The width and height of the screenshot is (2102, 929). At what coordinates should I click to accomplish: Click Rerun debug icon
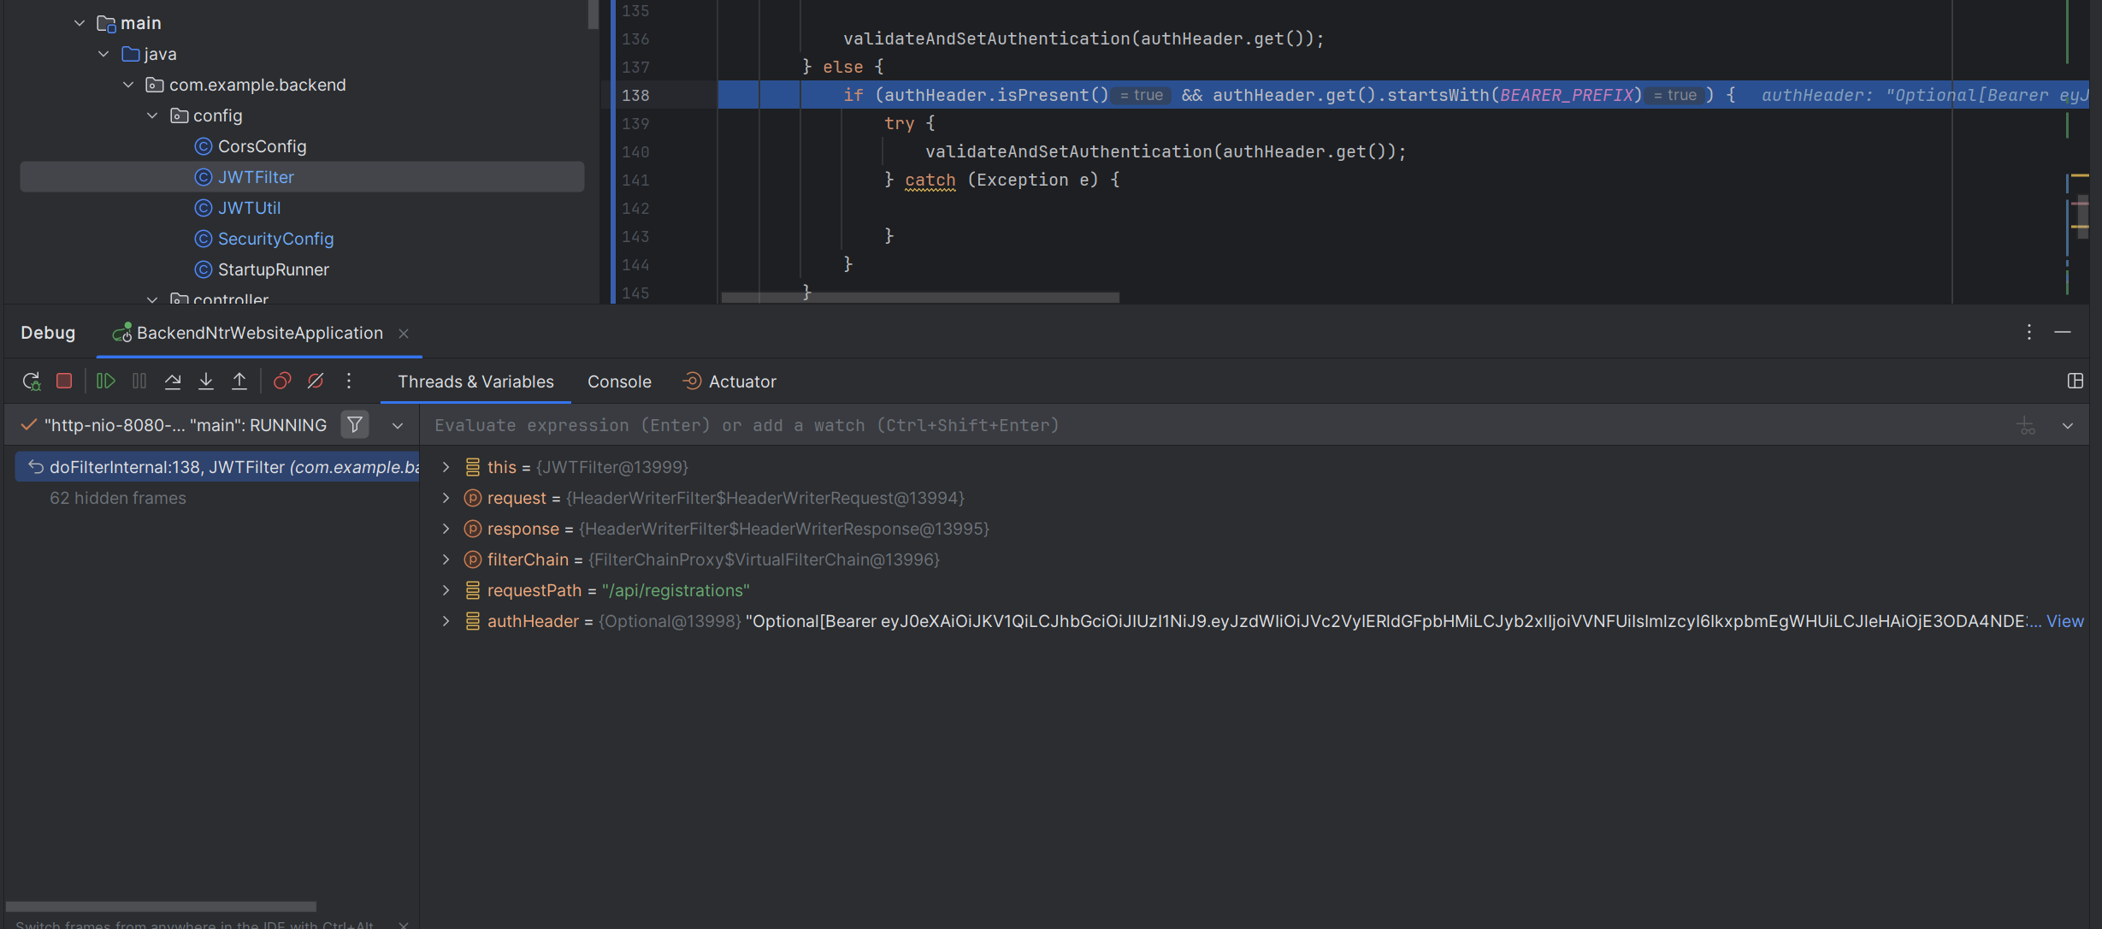[31, 382]
